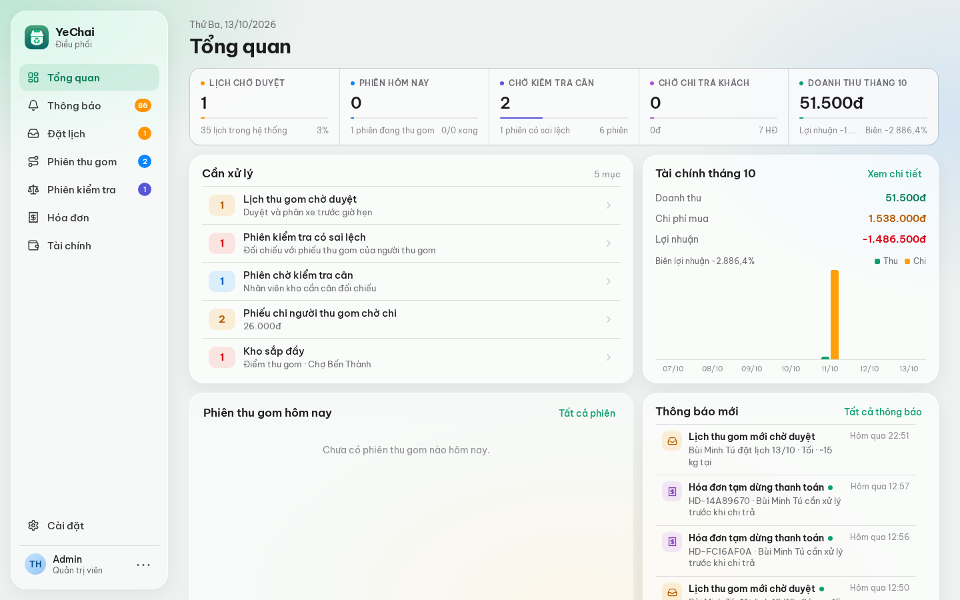Open the Chờ kiểm tra cân stat card
This screenshot has width=960, height=600.
tap(564, 107)
